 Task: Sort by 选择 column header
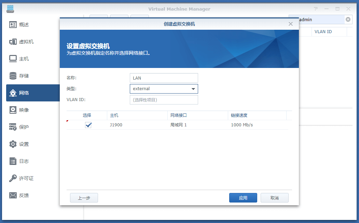[87, 115]
